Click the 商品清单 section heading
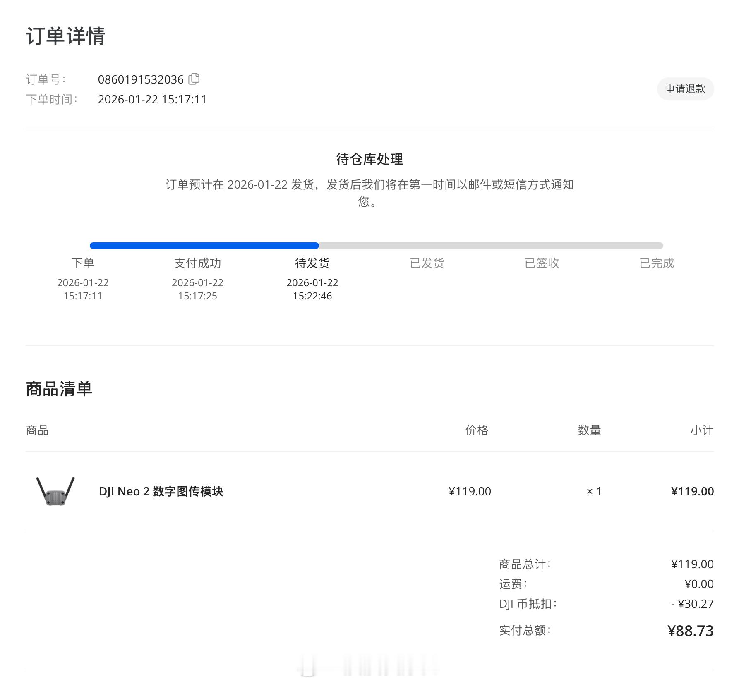 point(59,389)
